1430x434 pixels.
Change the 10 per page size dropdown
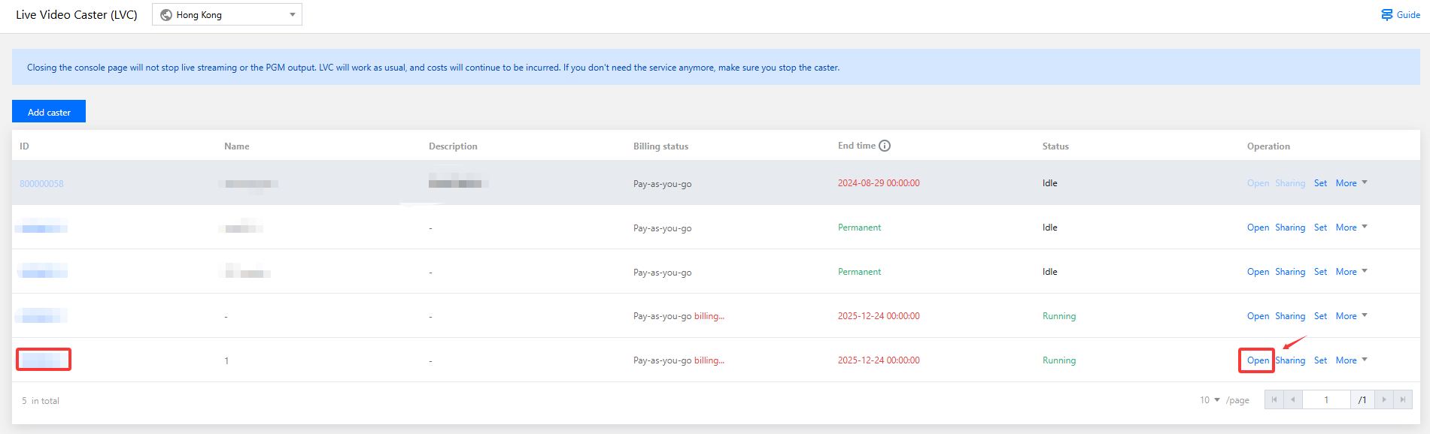1210,400
